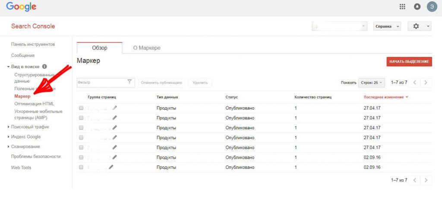
Task: Edit the third page group via pencil icon
Action: (114, 128)
